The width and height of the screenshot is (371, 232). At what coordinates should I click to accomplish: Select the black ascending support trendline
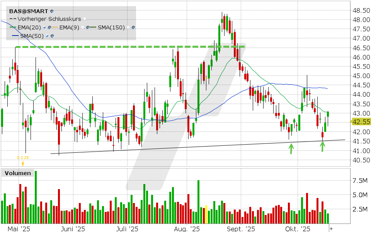point(193,147)
